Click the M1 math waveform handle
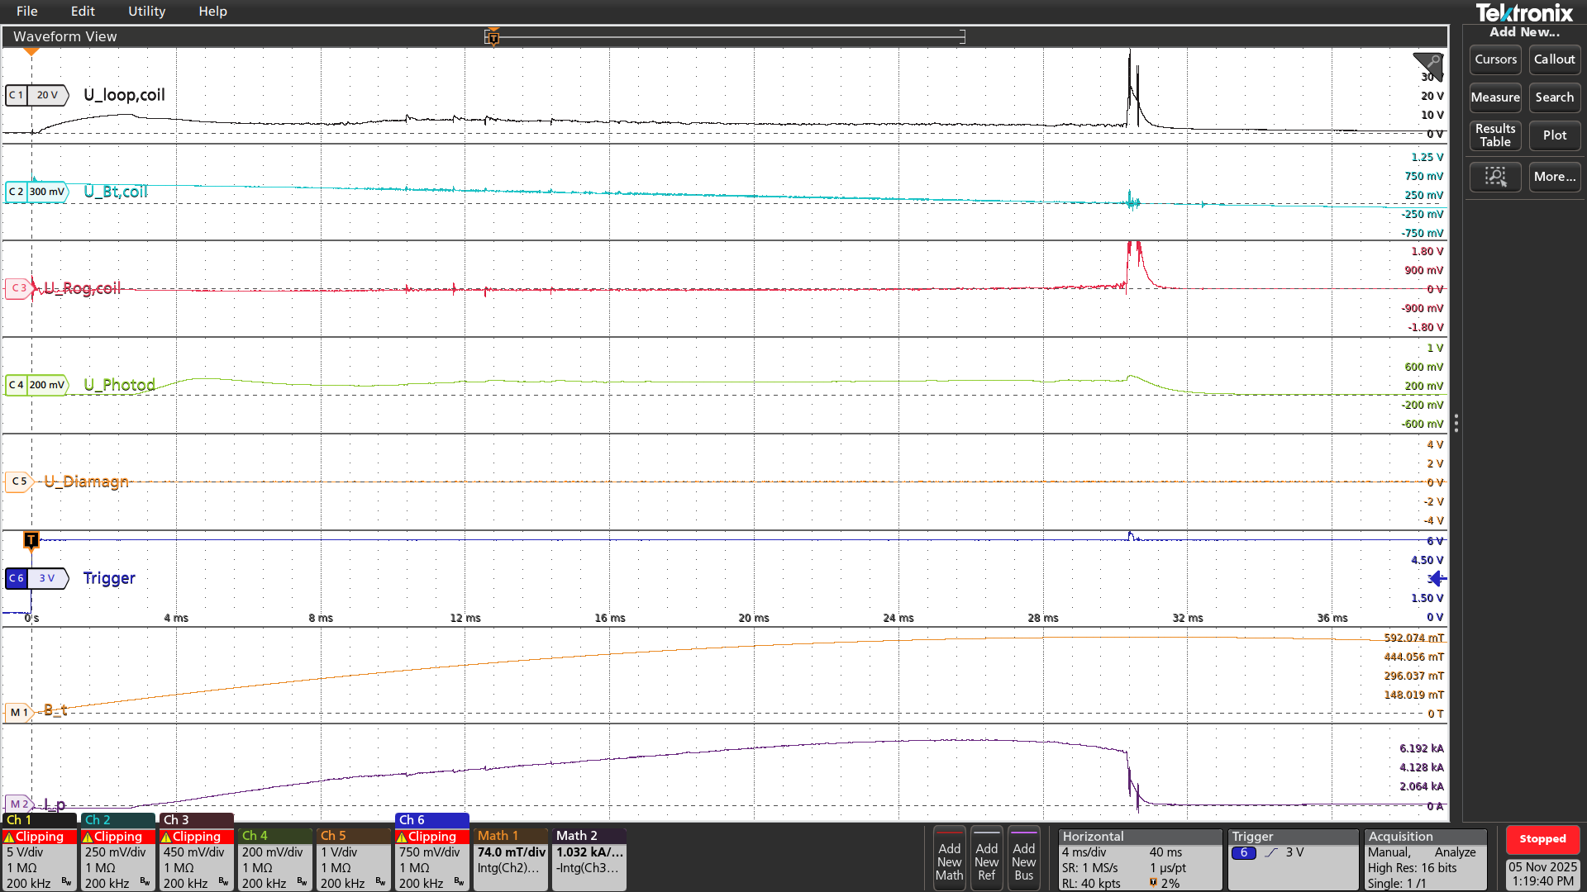 click(18, 712)
